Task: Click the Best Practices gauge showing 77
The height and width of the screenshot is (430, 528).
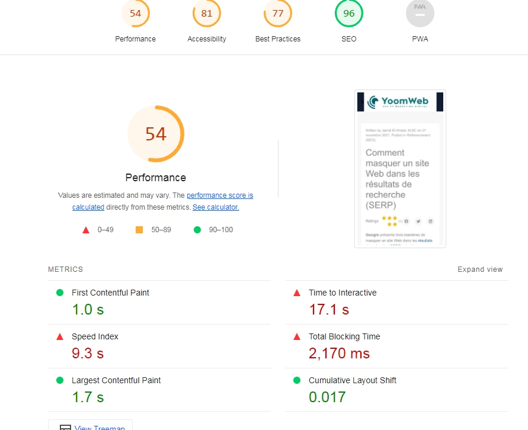Action: pyautogui.click(x=278, y=14)
